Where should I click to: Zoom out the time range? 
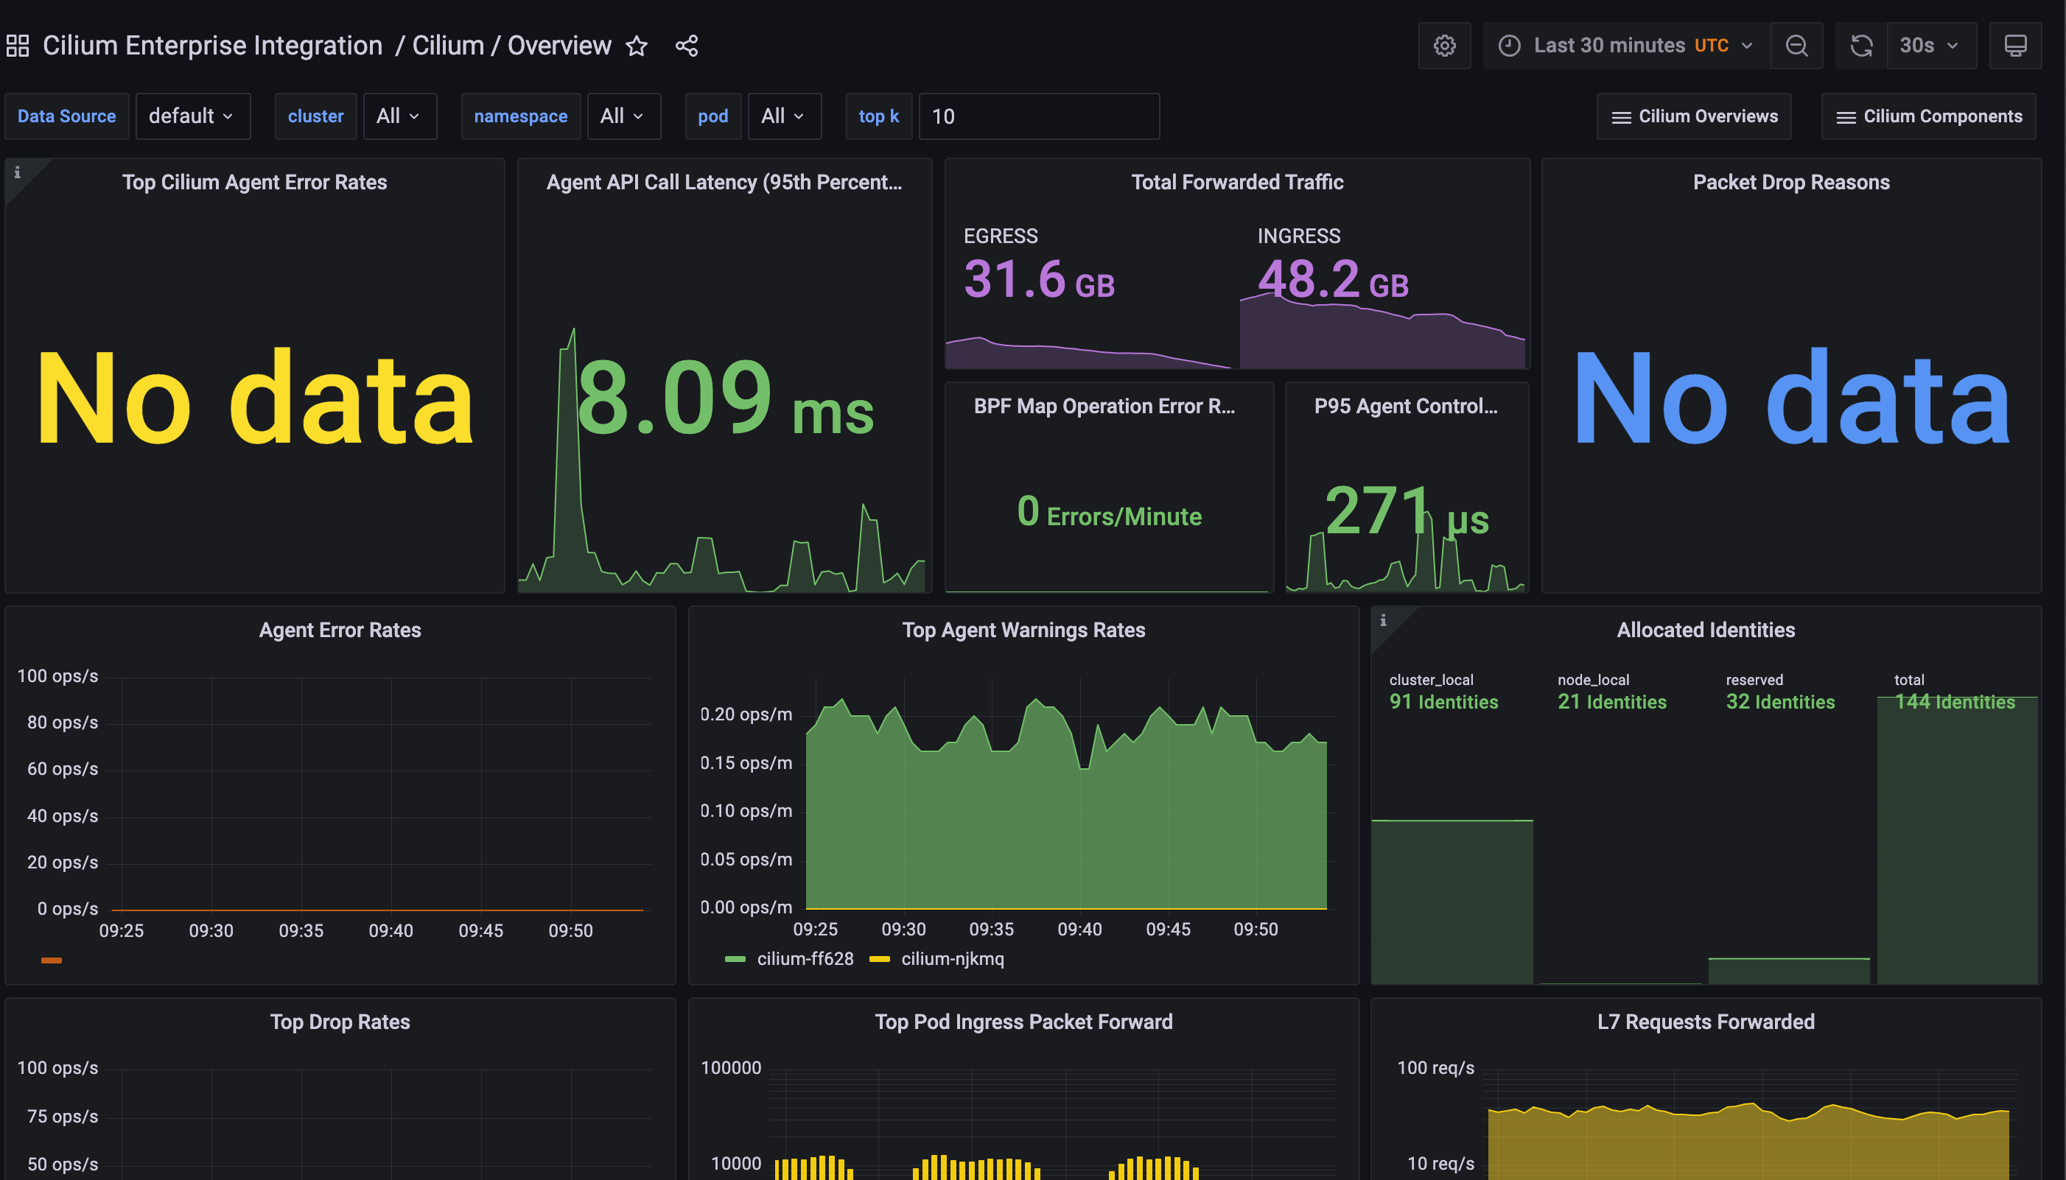1797,46
